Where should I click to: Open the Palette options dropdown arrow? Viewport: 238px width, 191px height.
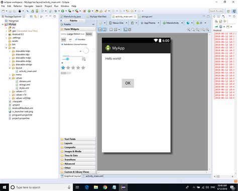click(x=93, y=25)
